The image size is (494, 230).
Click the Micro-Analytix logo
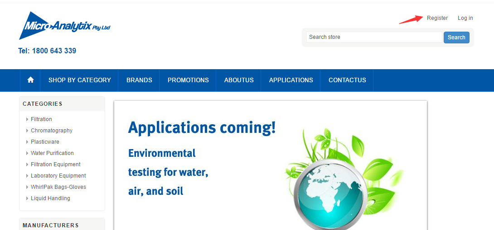[65, 26]
